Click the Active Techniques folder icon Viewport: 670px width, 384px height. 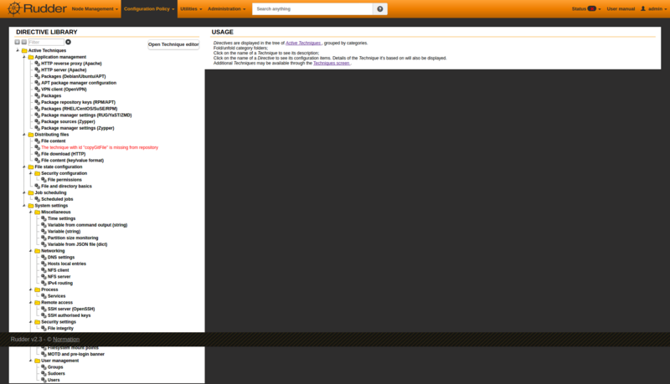tap(24, 51)
